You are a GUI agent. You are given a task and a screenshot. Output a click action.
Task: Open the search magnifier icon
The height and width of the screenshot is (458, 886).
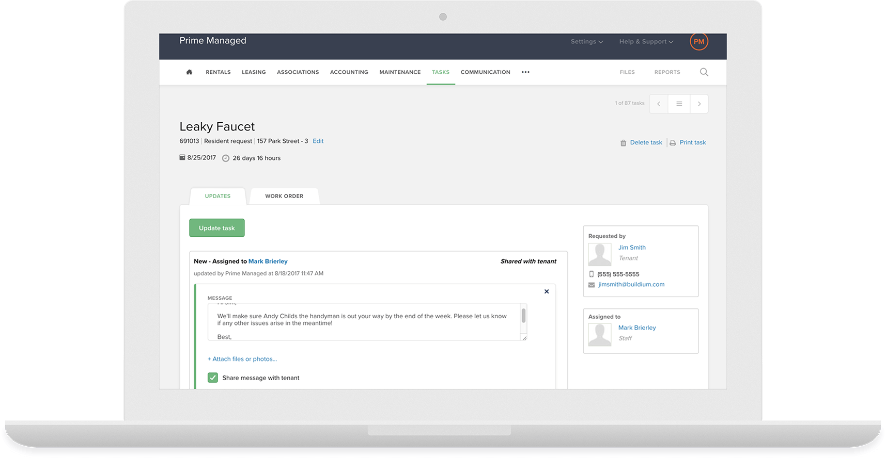click(x=704, y=72)
